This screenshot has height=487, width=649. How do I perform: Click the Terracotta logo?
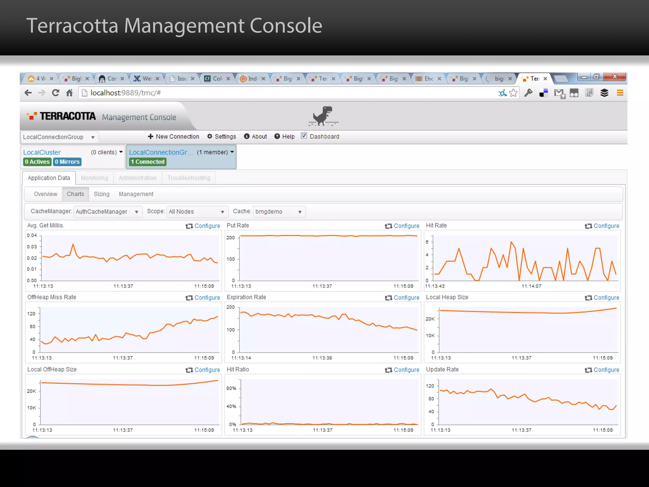pyautogui.click(x=61, y=116)
